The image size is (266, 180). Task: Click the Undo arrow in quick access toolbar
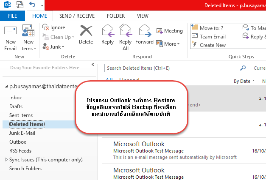tap(32, 4)
